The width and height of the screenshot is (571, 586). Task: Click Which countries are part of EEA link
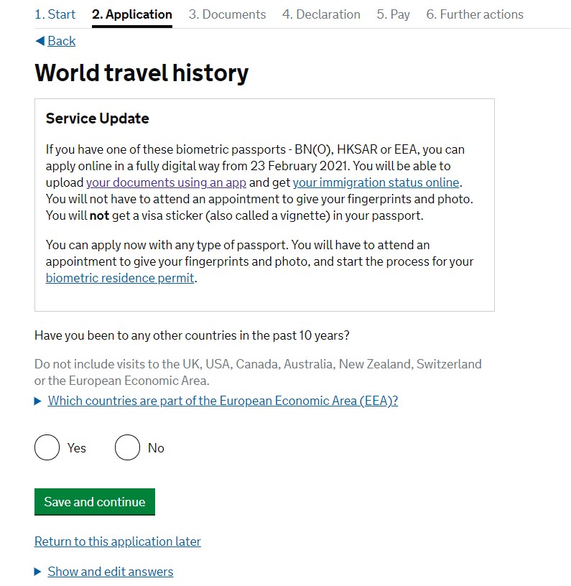[x=223, y=401]
